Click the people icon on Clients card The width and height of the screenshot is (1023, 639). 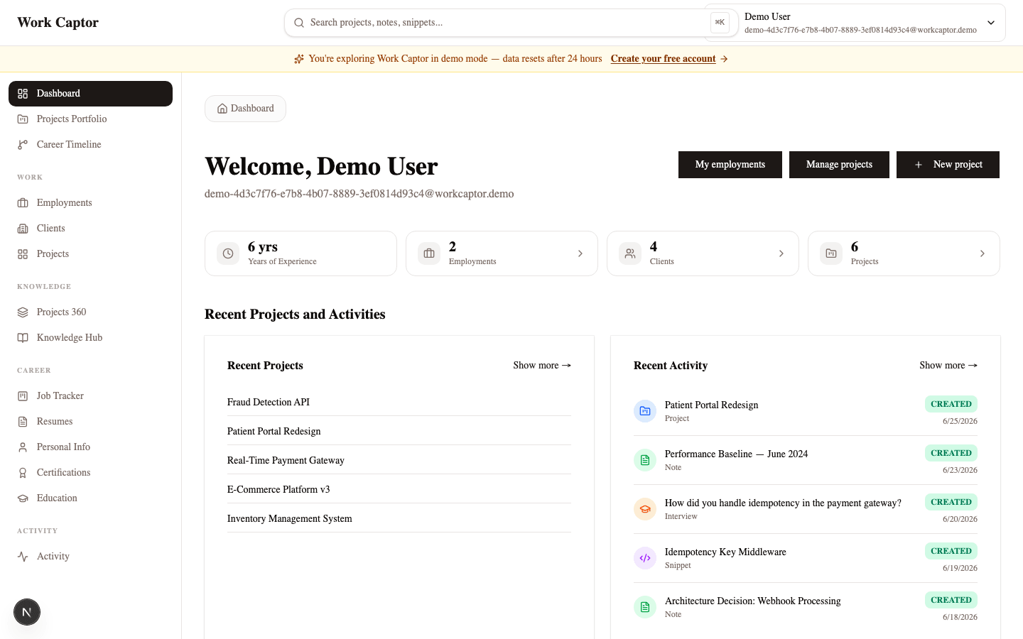point(630,253)
